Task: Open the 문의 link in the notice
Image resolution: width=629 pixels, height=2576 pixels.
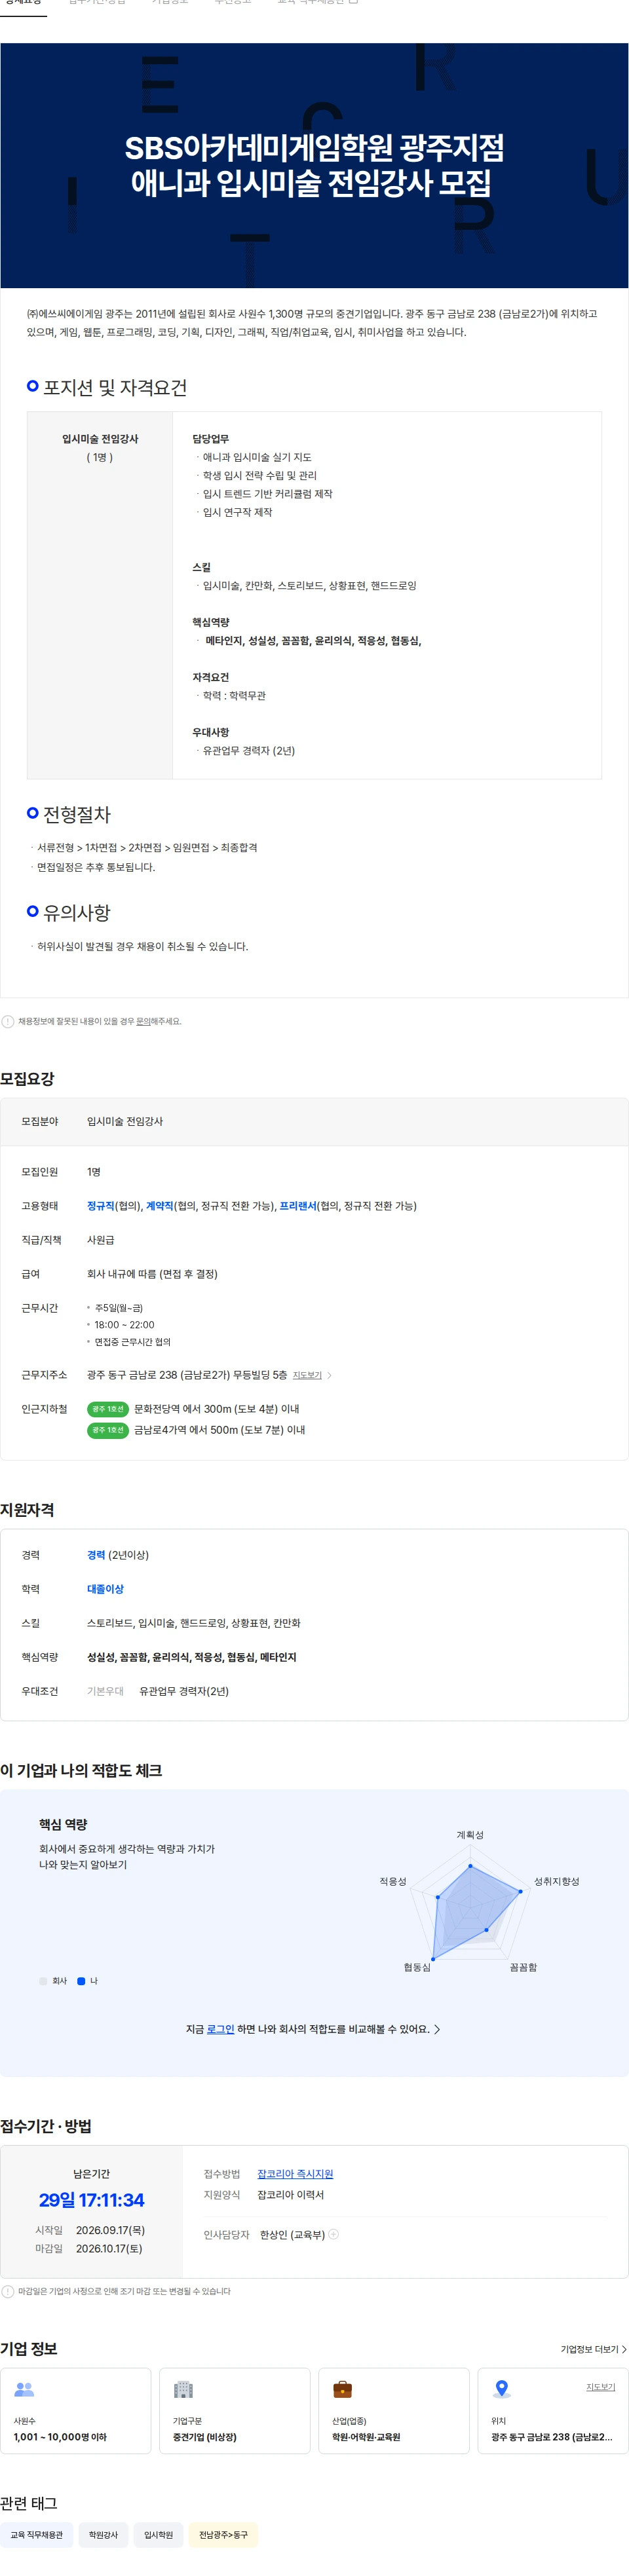Action: pyautogui.click(x=143, y=1021)
